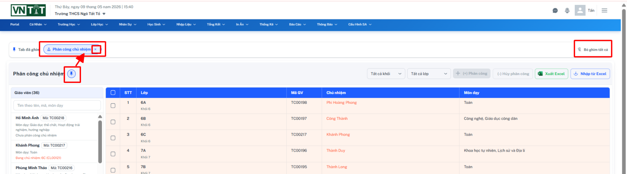The width and height of the screenshot is (627, 174).
Task: Check the row checkbox for class 7B
Action: click(x=113, y=170)
